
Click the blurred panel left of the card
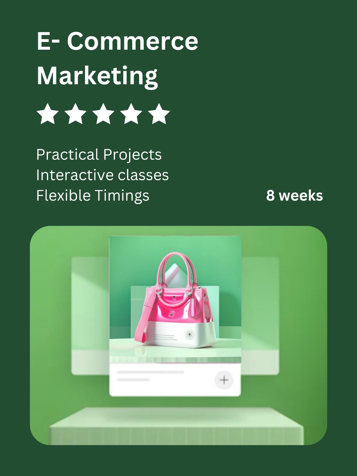90,315
